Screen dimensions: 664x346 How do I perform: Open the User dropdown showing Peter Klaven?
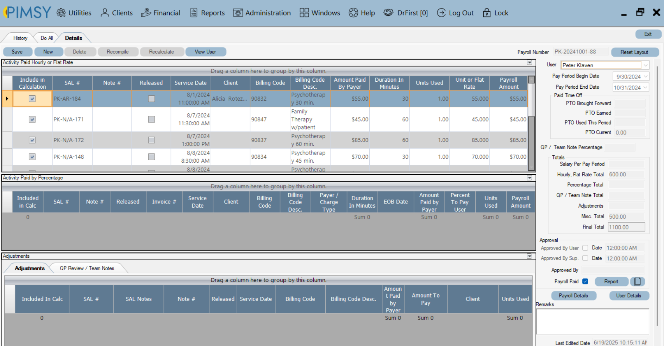[x=645, y=65]
